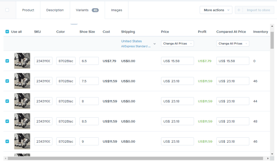This screenshot has height=161, width=277.
Task: Click the horizontal scrollbar at the bottom
Action: click(x=137, y=158)
